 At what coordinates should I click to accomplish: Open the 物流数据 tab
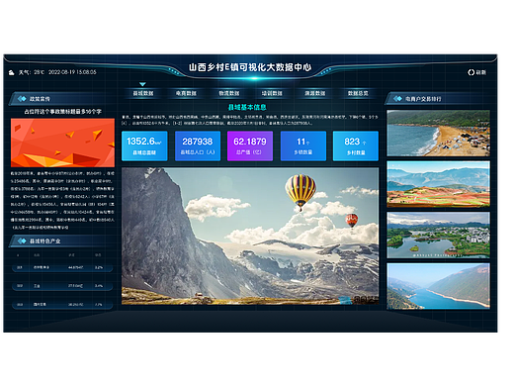[x=229, y=93]
